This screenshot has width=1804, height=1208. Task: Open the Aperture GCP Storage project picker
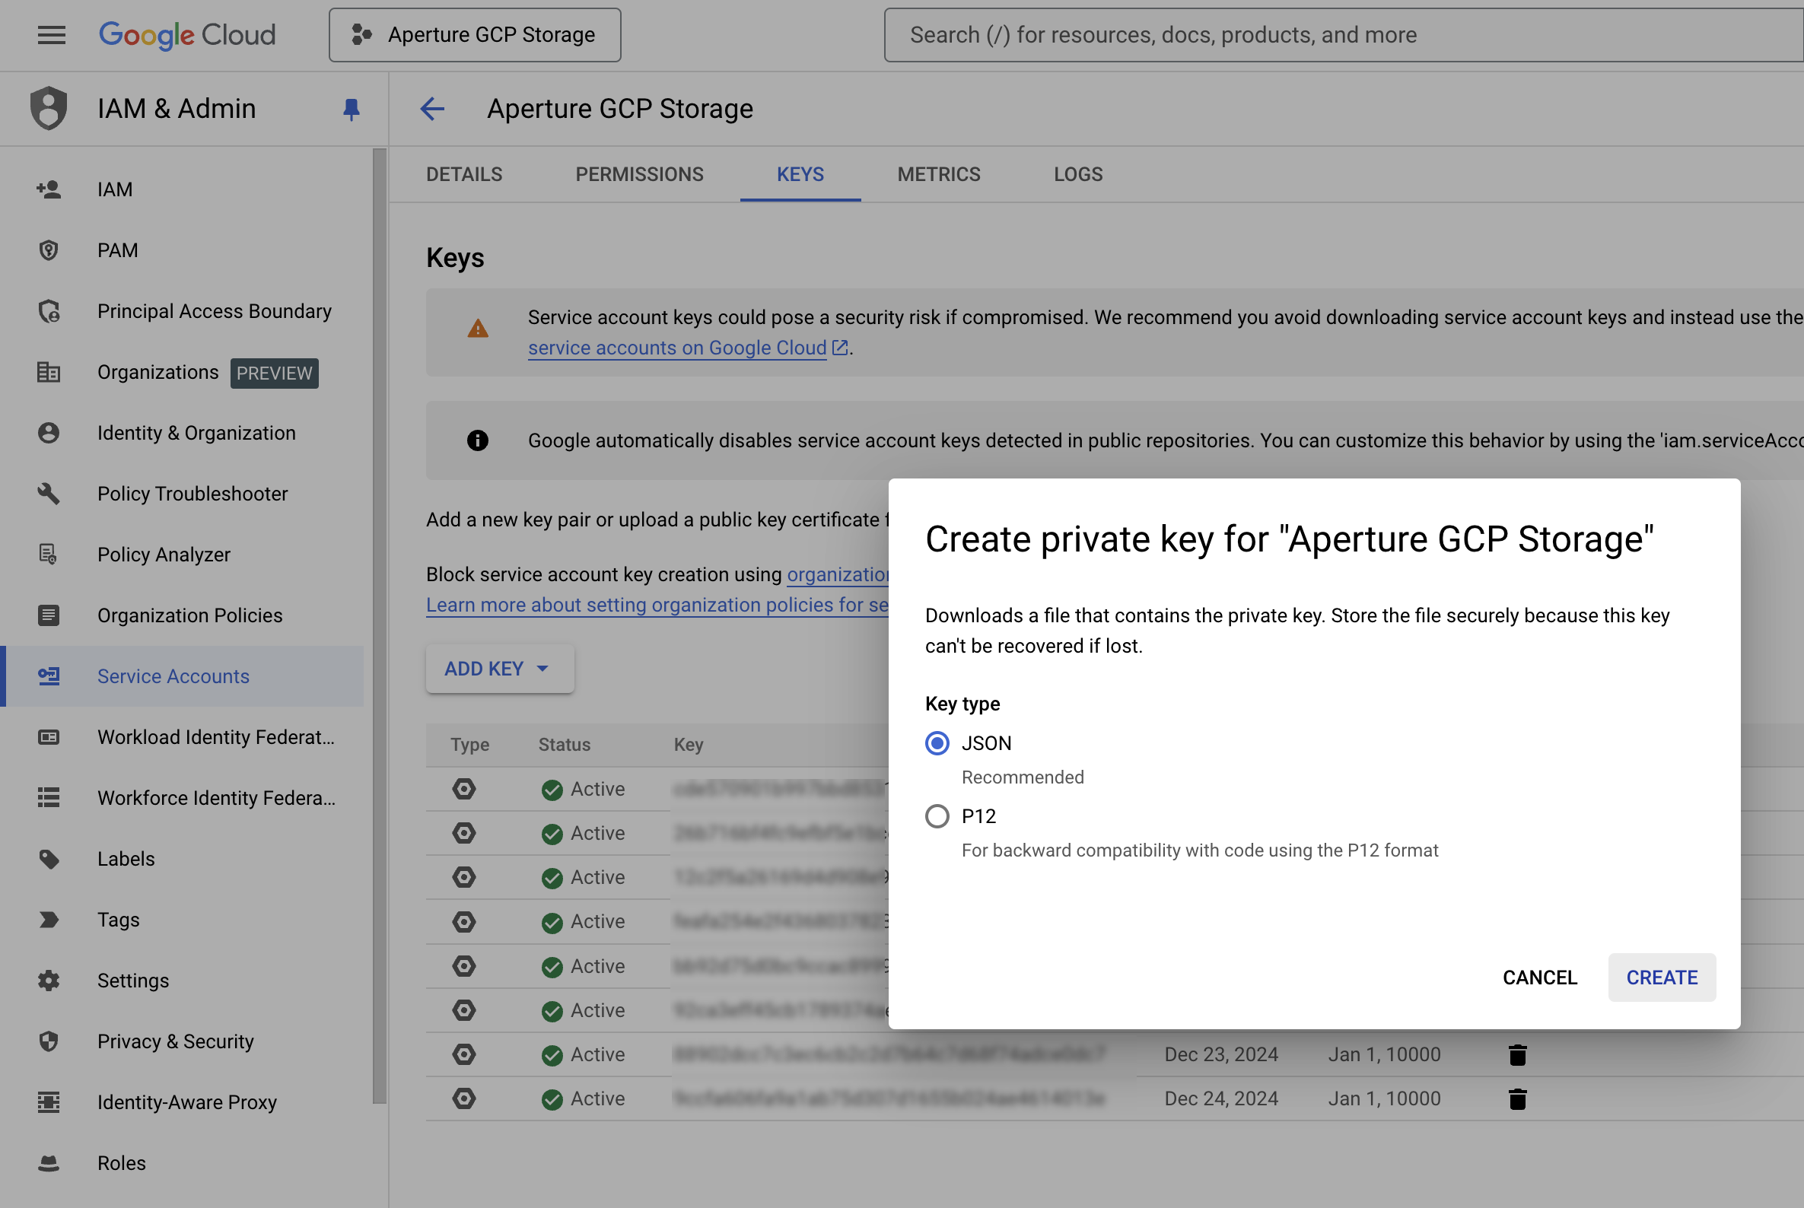pos(475,35)
